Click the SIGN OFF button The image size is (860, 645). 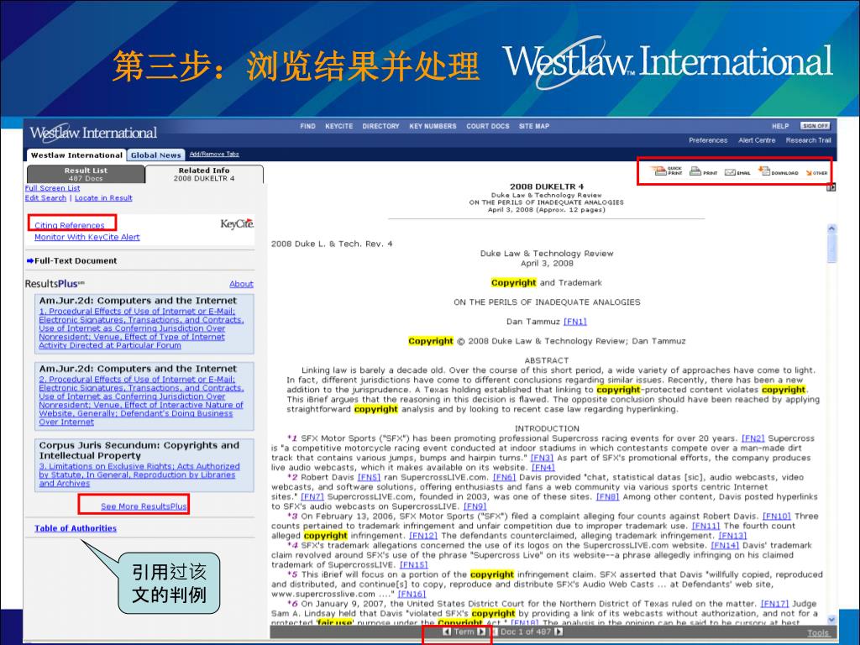pos(815,126)
